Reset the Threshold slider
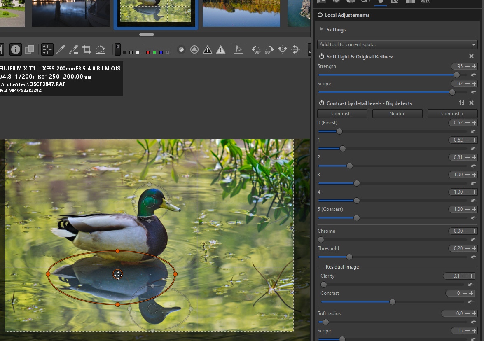Viewport: 484px width, 341px height. 474,257
